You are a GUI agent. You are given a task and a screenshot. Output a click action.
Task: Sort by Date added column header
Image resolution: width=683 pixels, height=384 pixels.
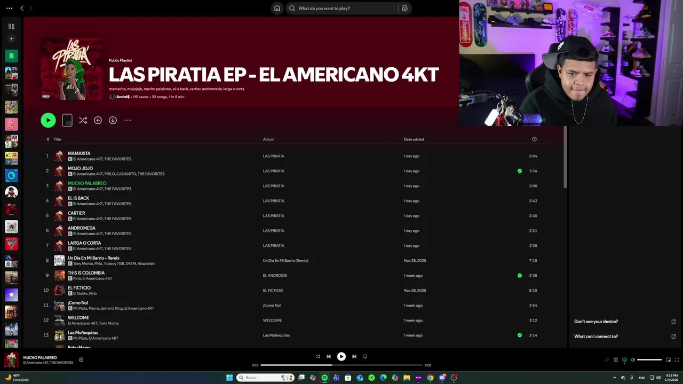coord(414,139)
